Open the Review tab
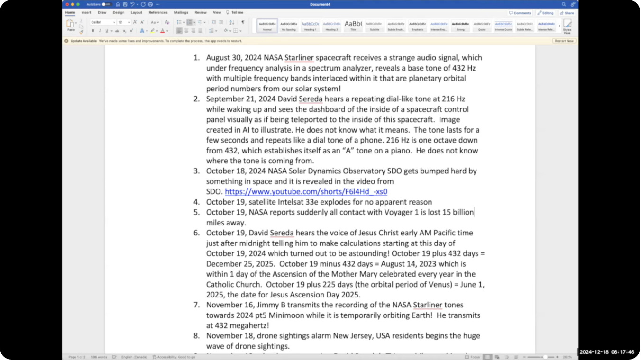 click(x=201, y=12)
